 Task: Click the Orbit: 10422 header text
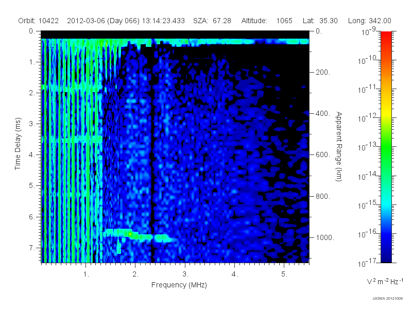[x=38, y=21]
